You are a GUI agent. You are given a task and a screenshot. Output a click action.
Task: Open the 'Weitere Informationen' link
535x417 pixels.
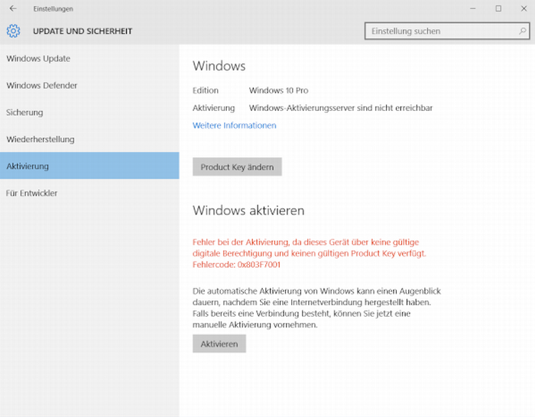[234, 125]
